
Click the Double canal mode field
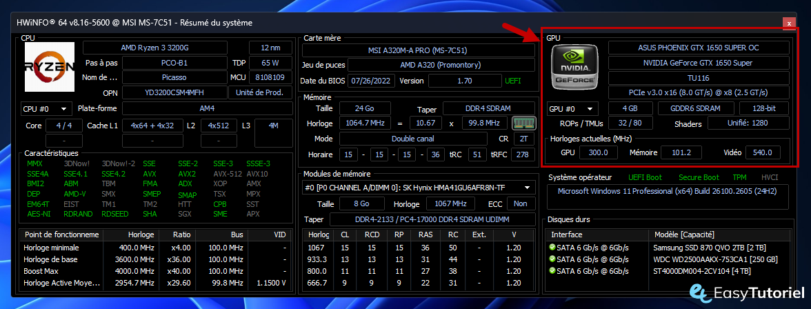pos(413,139)
